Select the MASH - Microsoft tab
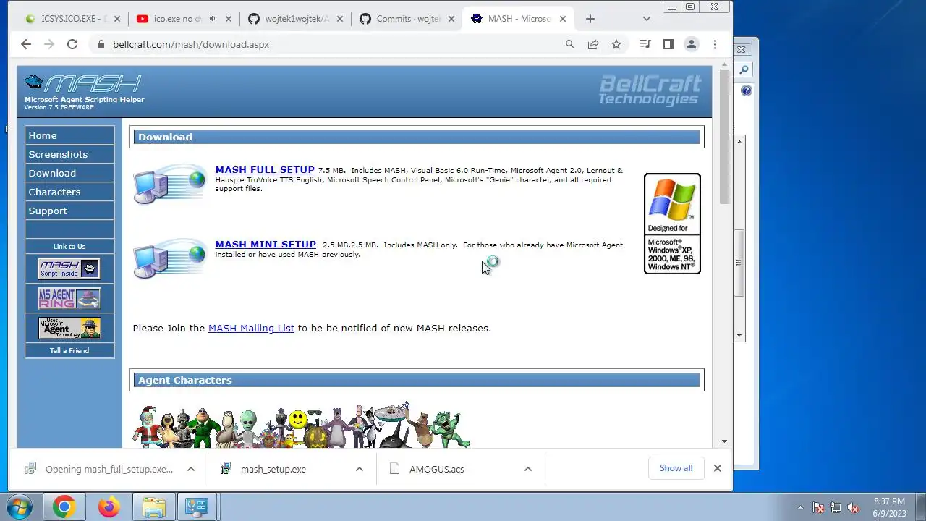926x521 pixels. pyautogui.click(x=519, y=19)
